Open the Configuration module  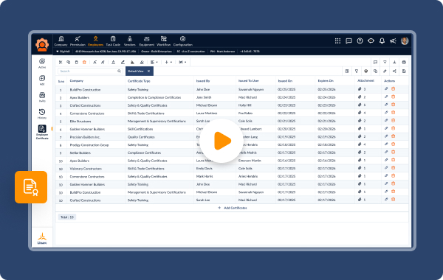tap(183, 41)
